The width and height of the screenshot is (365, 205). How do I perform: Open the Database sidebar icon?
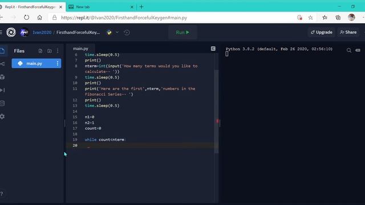(2, 103)
